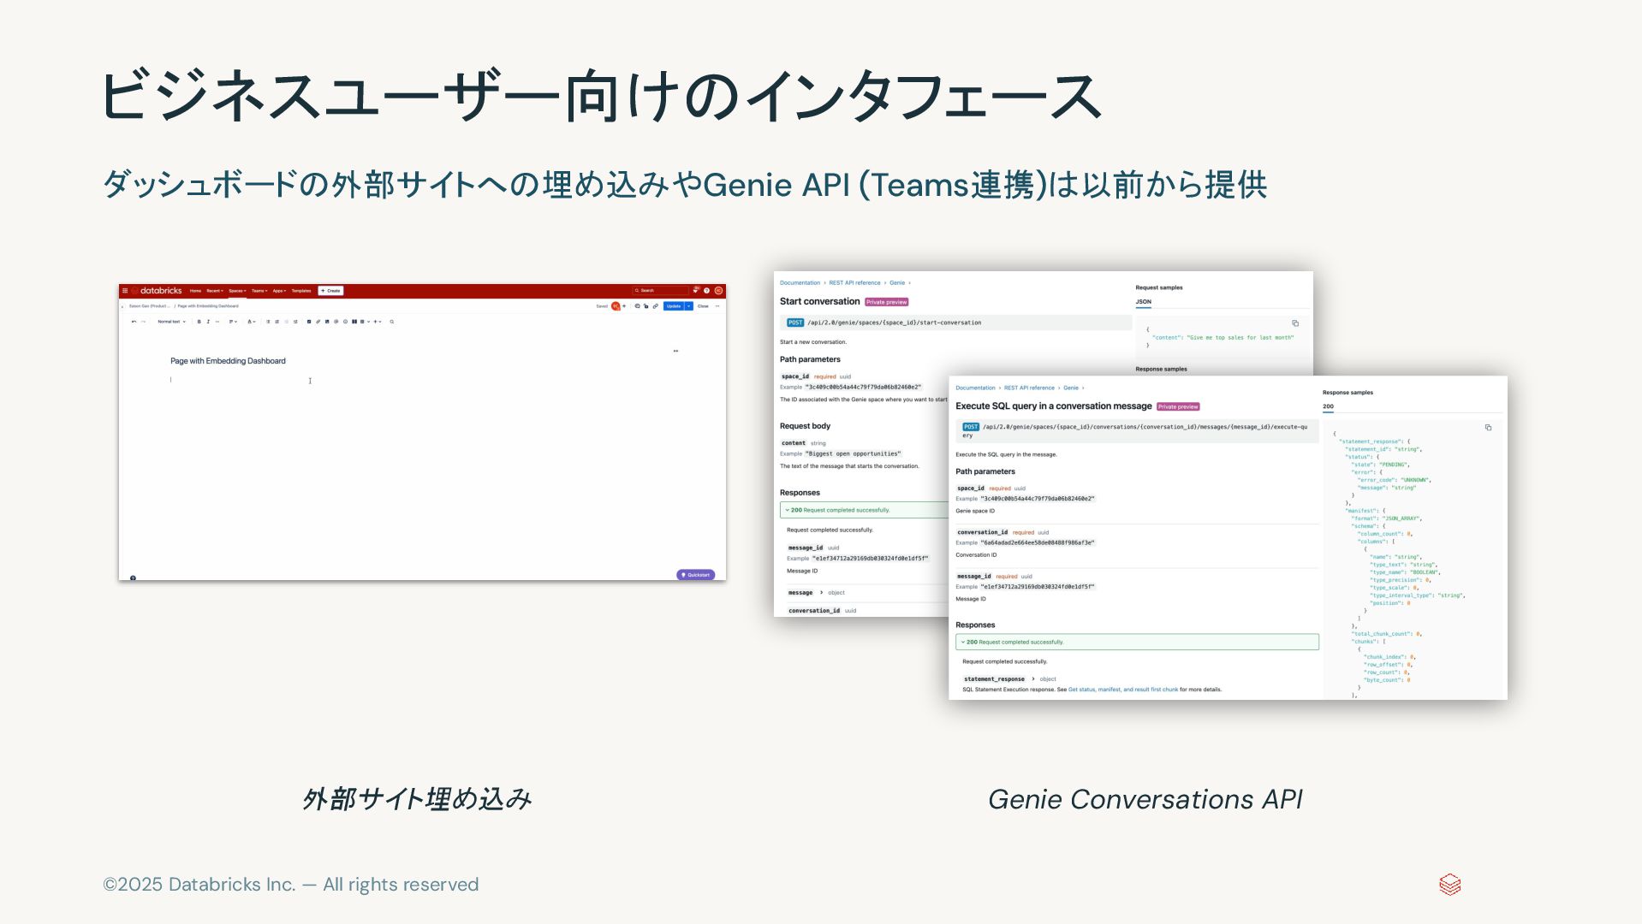Open the Recent menu
This screenshot has height=924, width=1642.
(214, 291)
